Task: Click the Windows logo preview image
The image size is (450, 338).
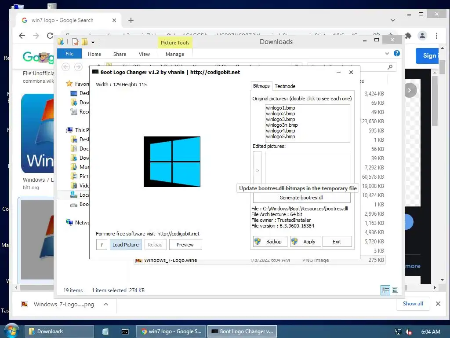Action: click(172, 162)
